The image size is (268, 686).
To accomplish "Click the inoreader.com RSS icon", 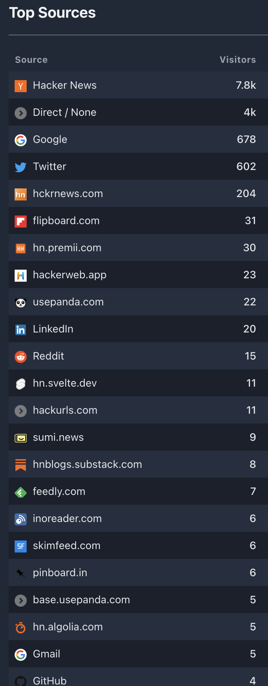I will coord(21,519).
